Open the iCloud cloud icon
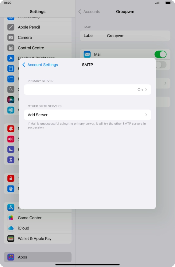This screenshot has height=267, width=175. 11,228
